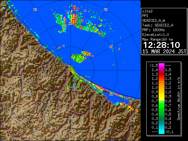Pick the cyan swatch beside '<0.1'
The image size is (188, 141).
[x=162, y=132]
